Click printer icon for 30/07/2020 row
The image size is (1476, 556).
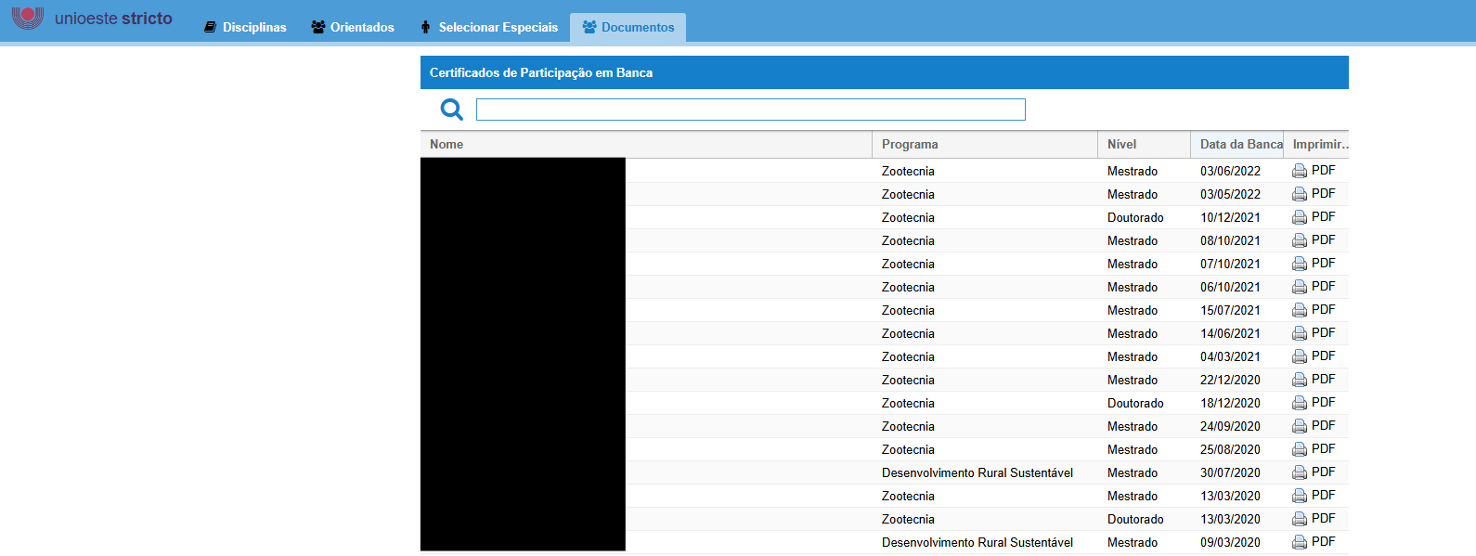point(1300,472)
